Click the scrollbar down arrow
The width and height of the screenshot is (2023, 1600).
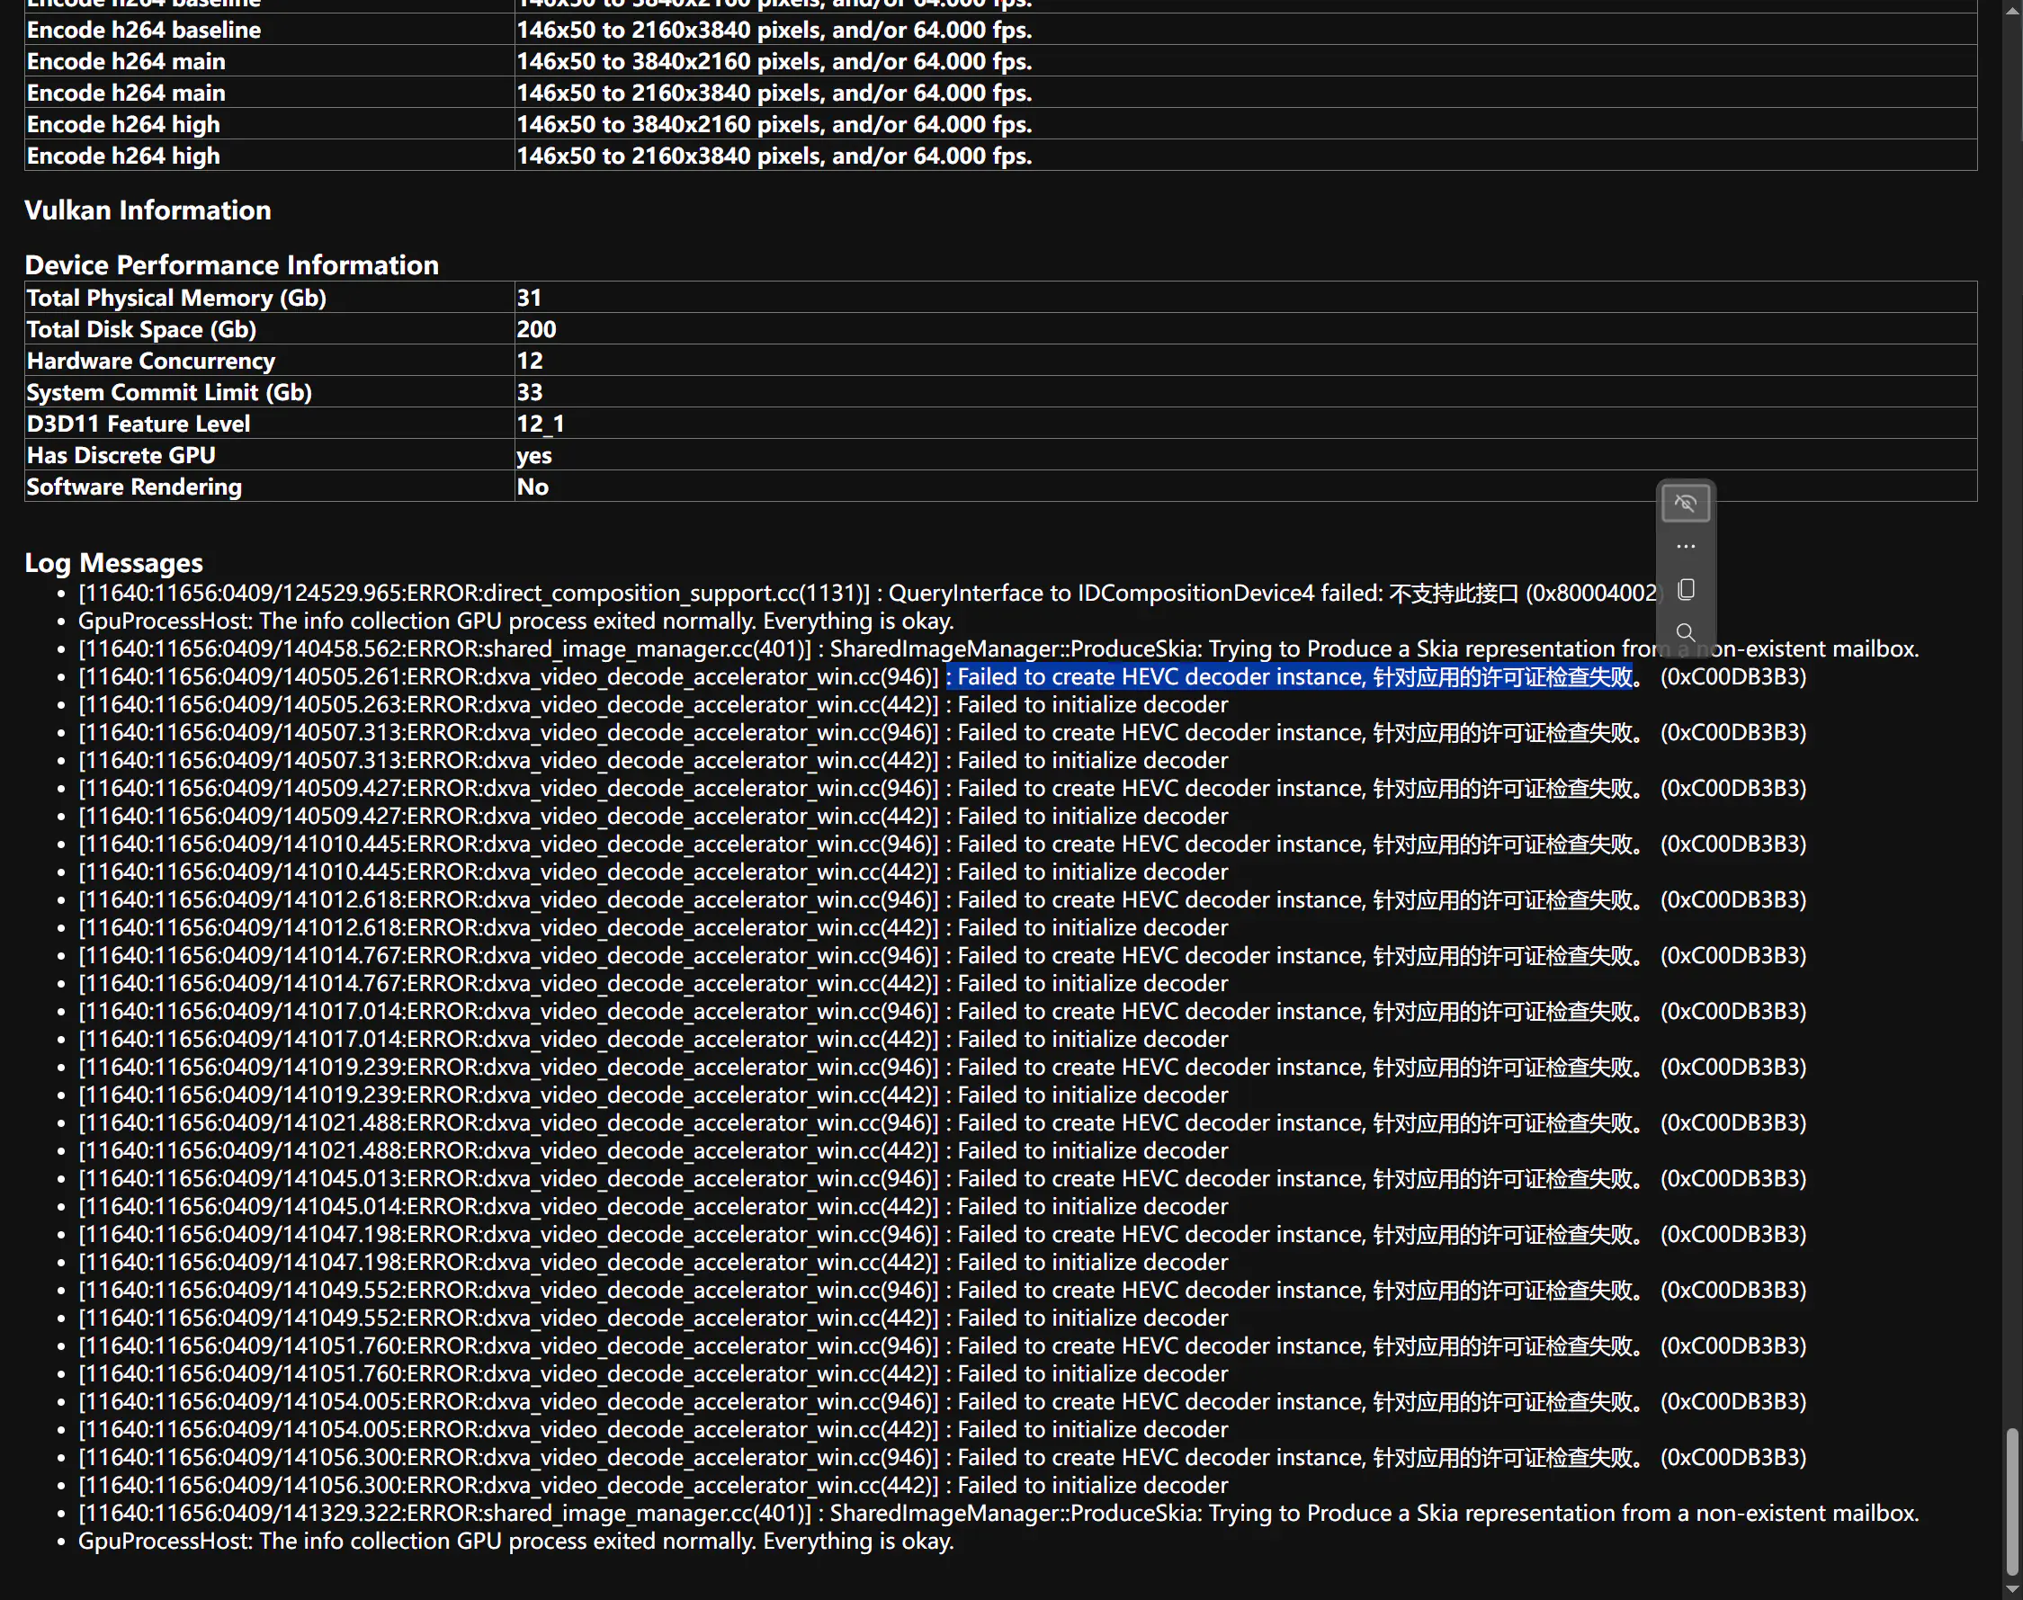[2011, 1590]
